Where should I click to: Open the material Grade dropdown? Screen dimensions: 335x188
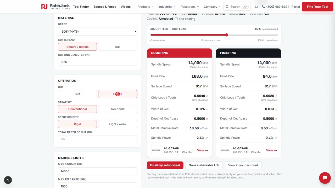[98, 32]
